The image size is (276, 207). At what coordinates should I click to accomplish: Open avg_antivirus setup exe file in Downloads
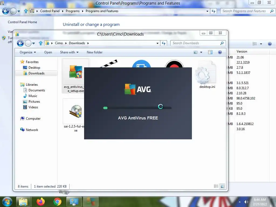76,76
